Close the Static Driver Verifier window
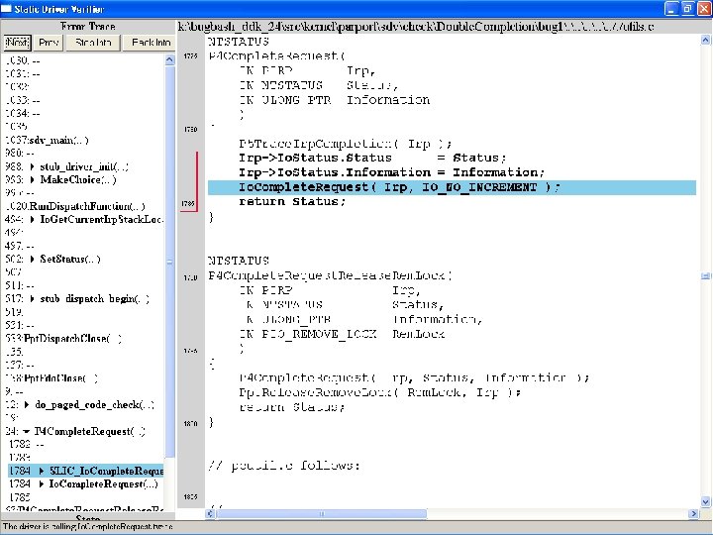This screenshot has height=535, width=713. [x=703, y=9]
